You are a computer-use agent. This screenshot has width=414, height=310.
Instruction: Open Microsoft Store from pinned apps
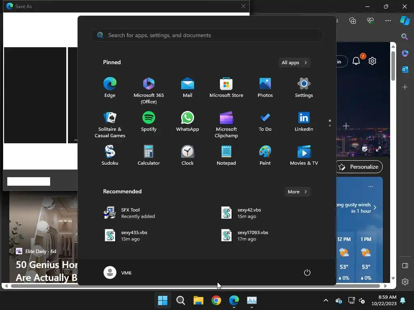(x=226, y=88)
